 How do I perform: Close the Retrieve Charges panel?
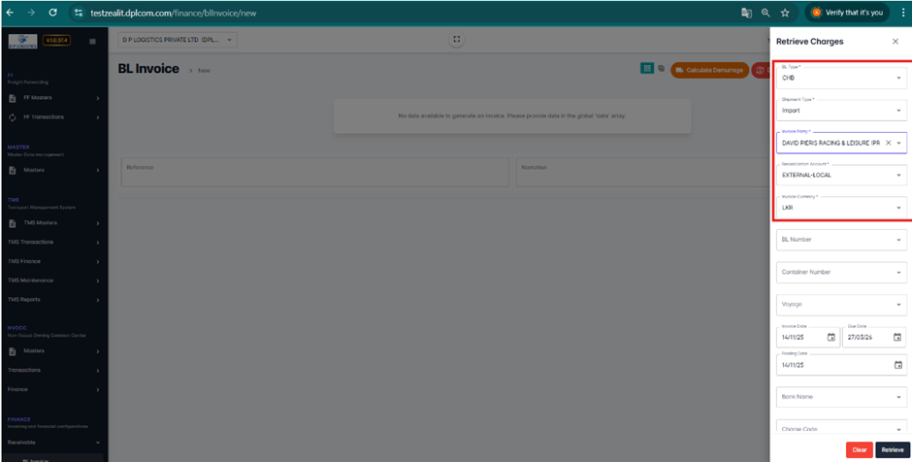tap(895, 42)
